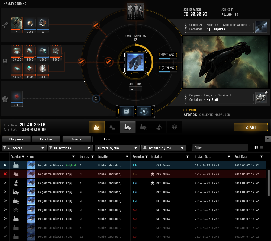
Task: Switch to grid view for the jobs list
Action: click(x=256, y=148)
